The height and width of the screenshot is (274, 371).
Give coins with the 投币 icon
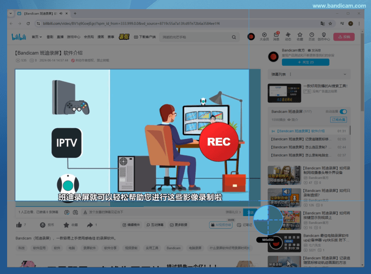coord(43,225)
